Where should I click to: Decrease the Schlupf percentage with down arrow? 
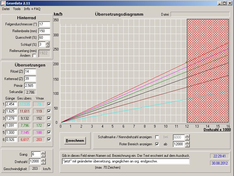point(48,46)
